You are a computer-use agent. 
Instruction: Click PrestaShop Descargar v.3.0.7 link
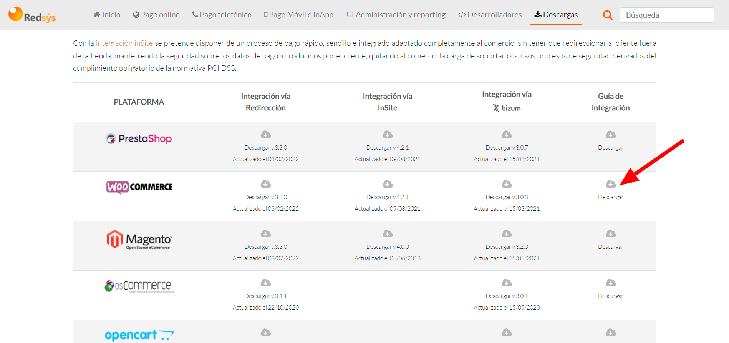[x=507, y=148]
